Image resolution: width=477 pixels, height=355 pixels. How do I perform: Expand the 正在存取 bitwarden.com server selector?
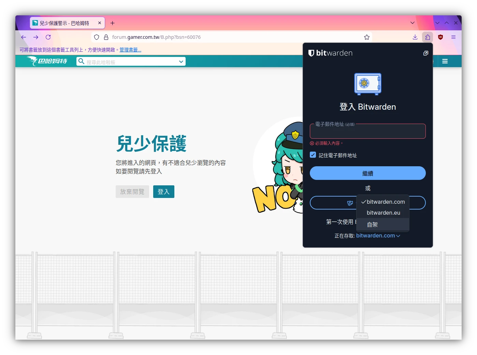click(x=378, y=236)
